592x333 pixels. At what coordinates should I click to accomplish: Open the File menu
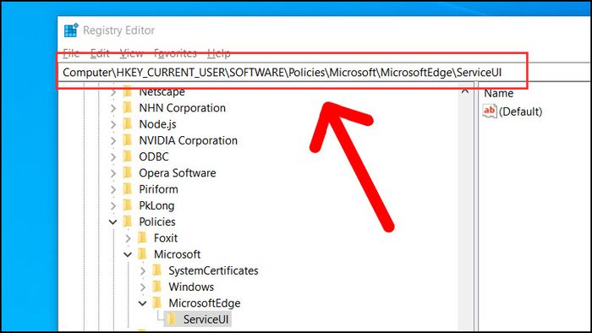[x=71, y=53]
